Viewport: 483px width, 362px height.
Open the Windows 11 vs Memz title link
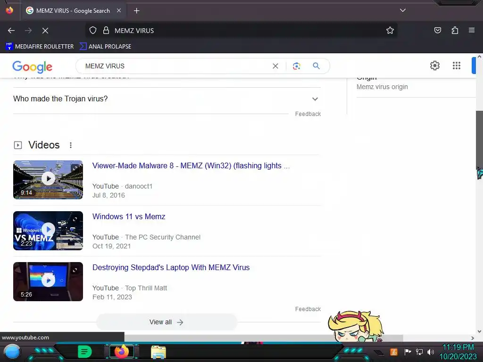pos(129,216)
